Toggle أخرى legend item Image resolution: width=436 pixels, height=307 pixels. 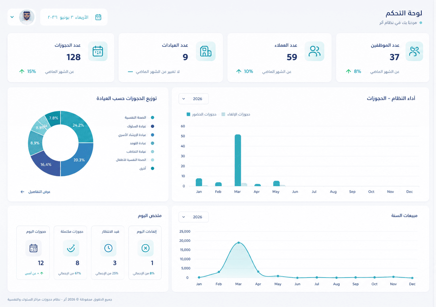(x=147, y=168)
